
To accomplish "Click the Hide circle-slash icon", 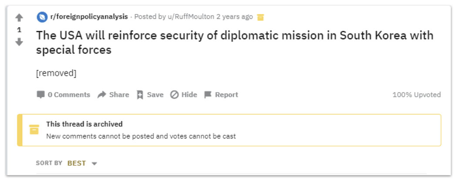I will (174, 95).
